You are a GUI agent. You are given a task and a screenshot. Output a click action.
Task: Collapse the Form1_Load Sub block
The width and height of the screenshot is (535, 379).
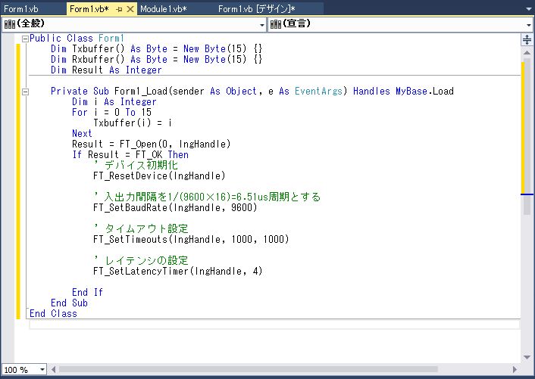(x=25, y=92)
